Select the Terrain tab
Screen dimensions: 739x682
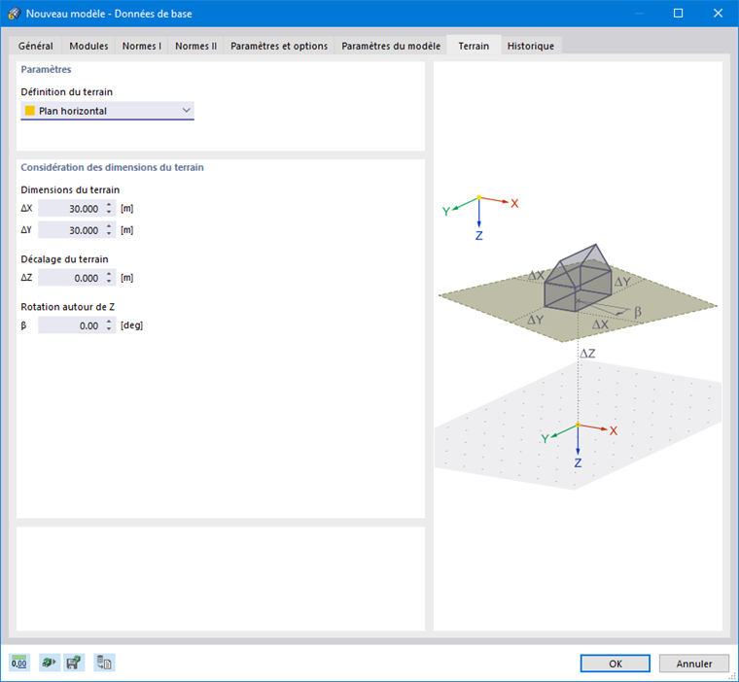[474, 46]
